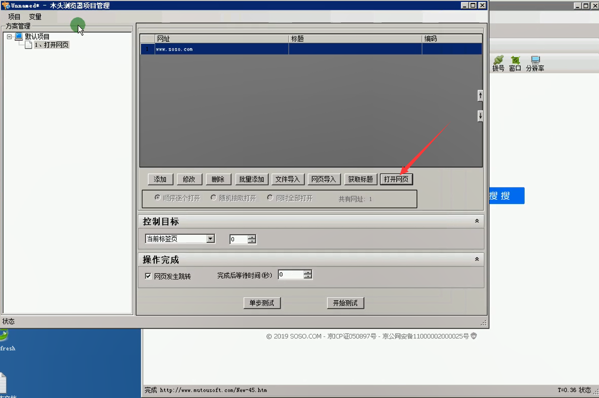Select 同时全部打开 radio option
Screen dimensions: 599x398
(270, 198)
